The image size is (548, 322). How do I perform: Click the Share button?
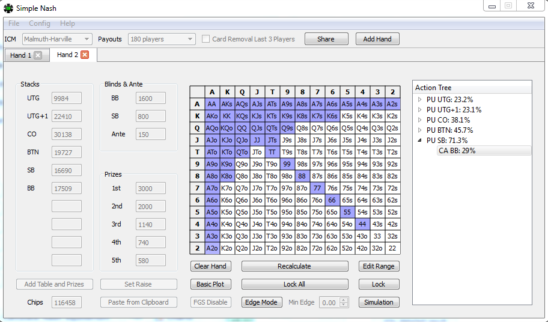click(x=326, y=39)
